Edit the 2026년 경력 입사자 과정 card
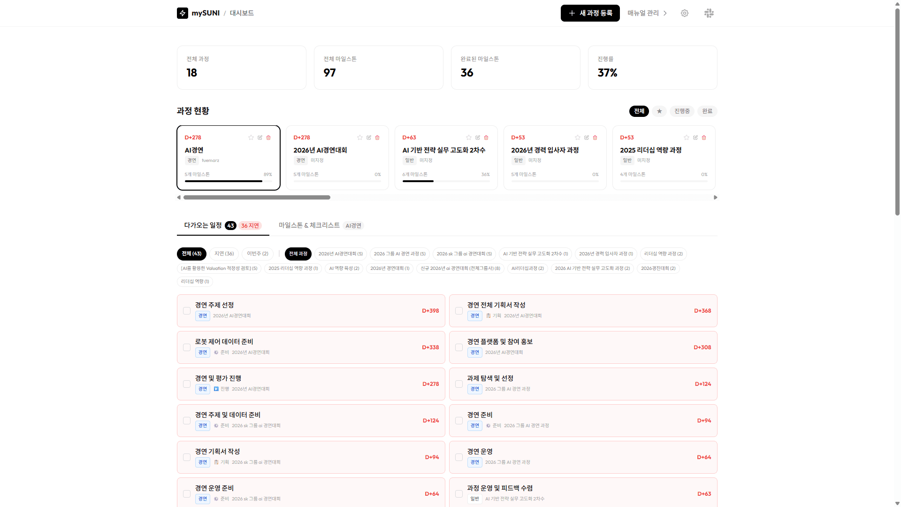901x507 pixels. coord(587,138)
